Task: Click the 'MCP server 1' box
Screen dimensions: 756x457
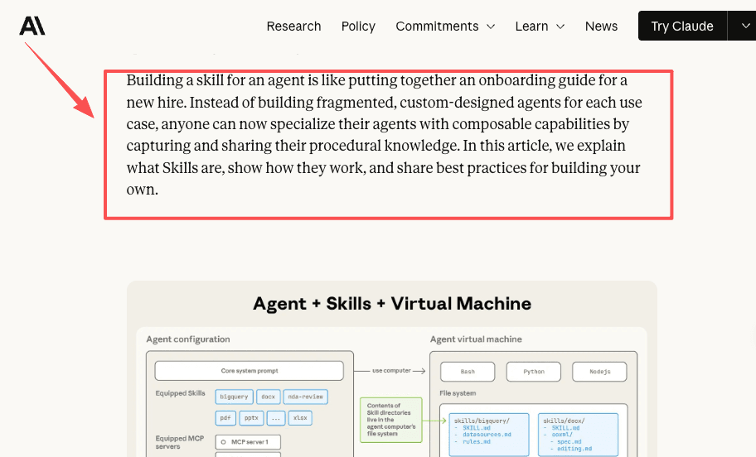Action: click(248, 442)
